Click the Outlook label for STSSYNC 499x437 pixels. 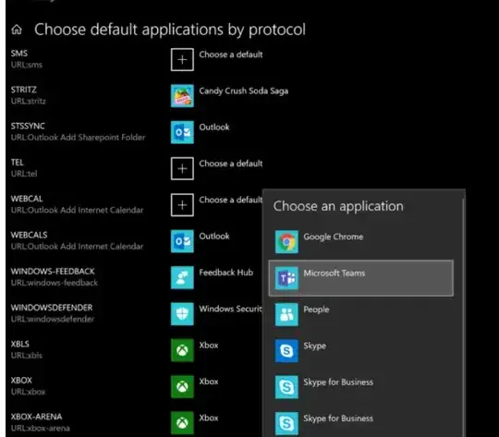(x=214, y=127)
